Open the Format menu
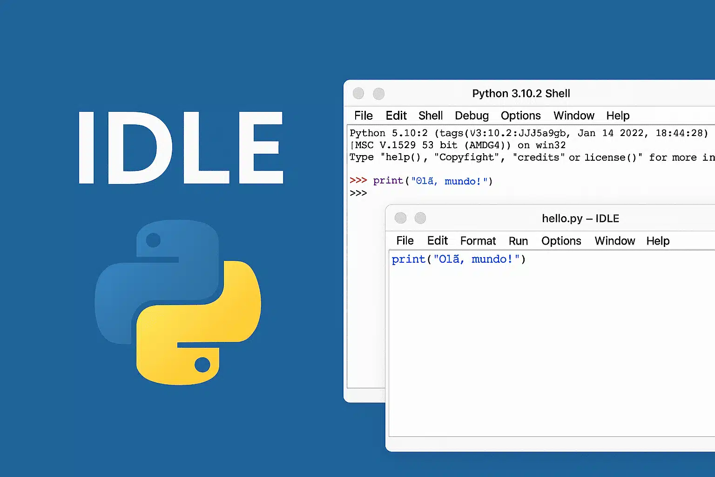 (478, 241)
